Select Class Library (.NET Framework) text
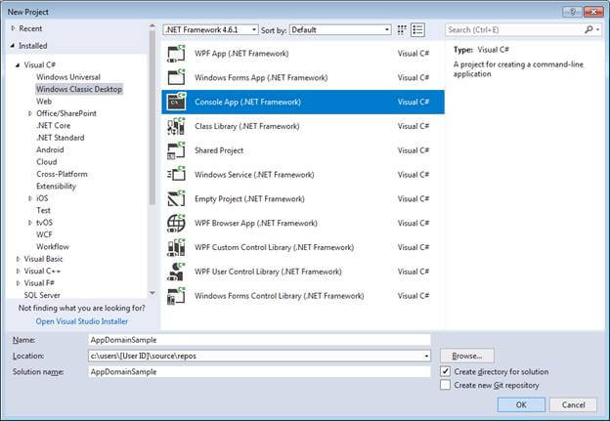 [x=247, y=126]
